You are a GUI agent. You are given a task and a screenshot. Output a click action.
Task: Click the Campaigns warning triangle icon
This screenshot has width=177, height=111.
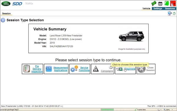point(96,69)
